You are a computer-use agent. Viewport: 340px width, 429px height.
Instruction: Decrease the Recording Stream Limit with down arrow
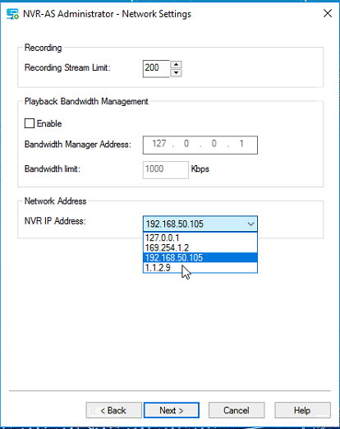(x=176, y=73)
